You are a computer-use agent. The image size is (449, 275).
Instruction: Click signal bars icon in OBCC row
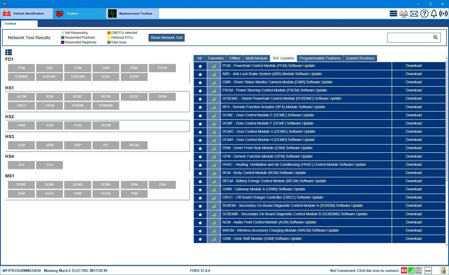(x=214, y=198)
